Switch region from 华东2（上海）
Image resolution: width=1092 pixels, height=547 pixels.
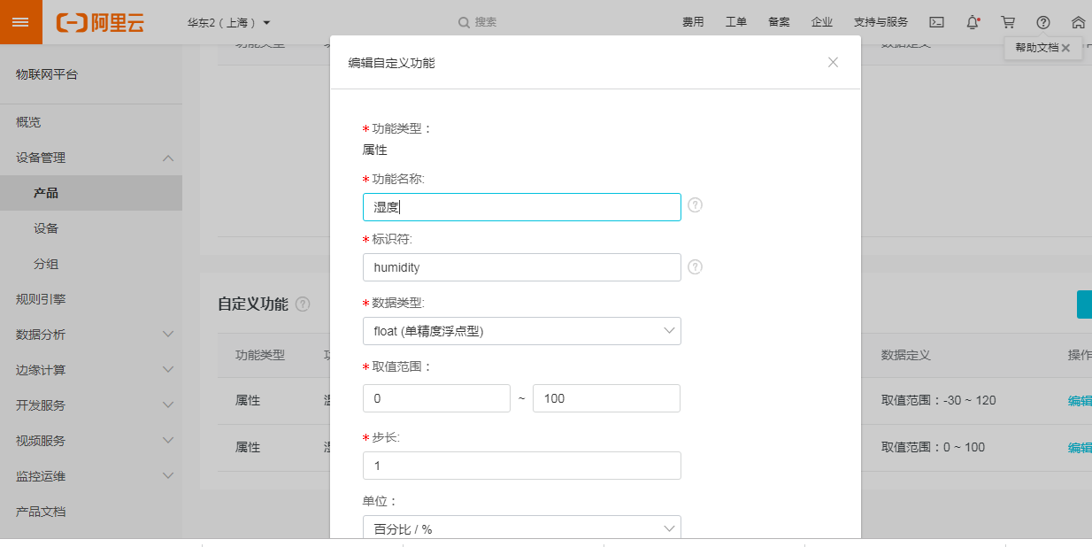pyautogui.click(x=229, y=22)
